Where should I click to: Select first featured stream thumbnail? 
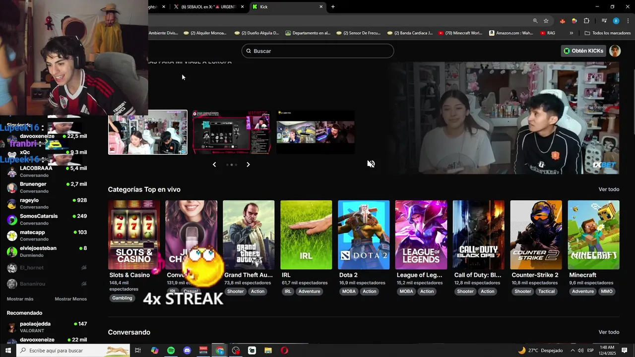[x=148, y=132]
